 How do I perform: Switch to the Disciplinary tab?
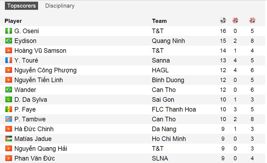(x=60, y=6)
